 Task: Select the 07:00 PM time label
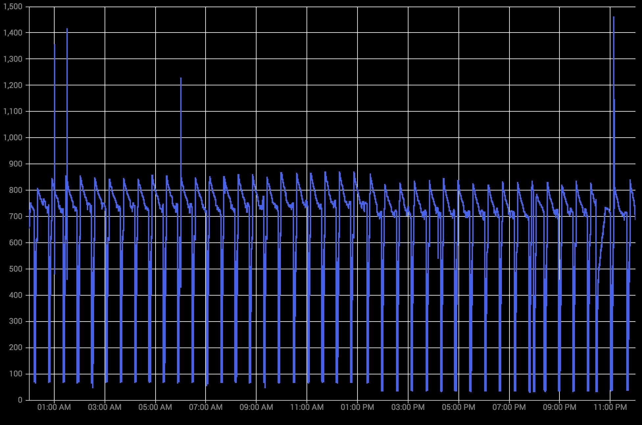509,407
